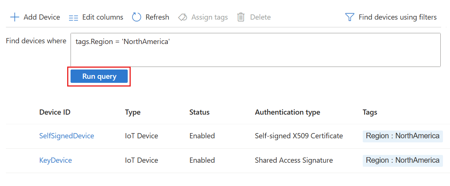This screenshot has width=450, height=186.
Task: Click the Type column header
Action: (x=133, y=112)
